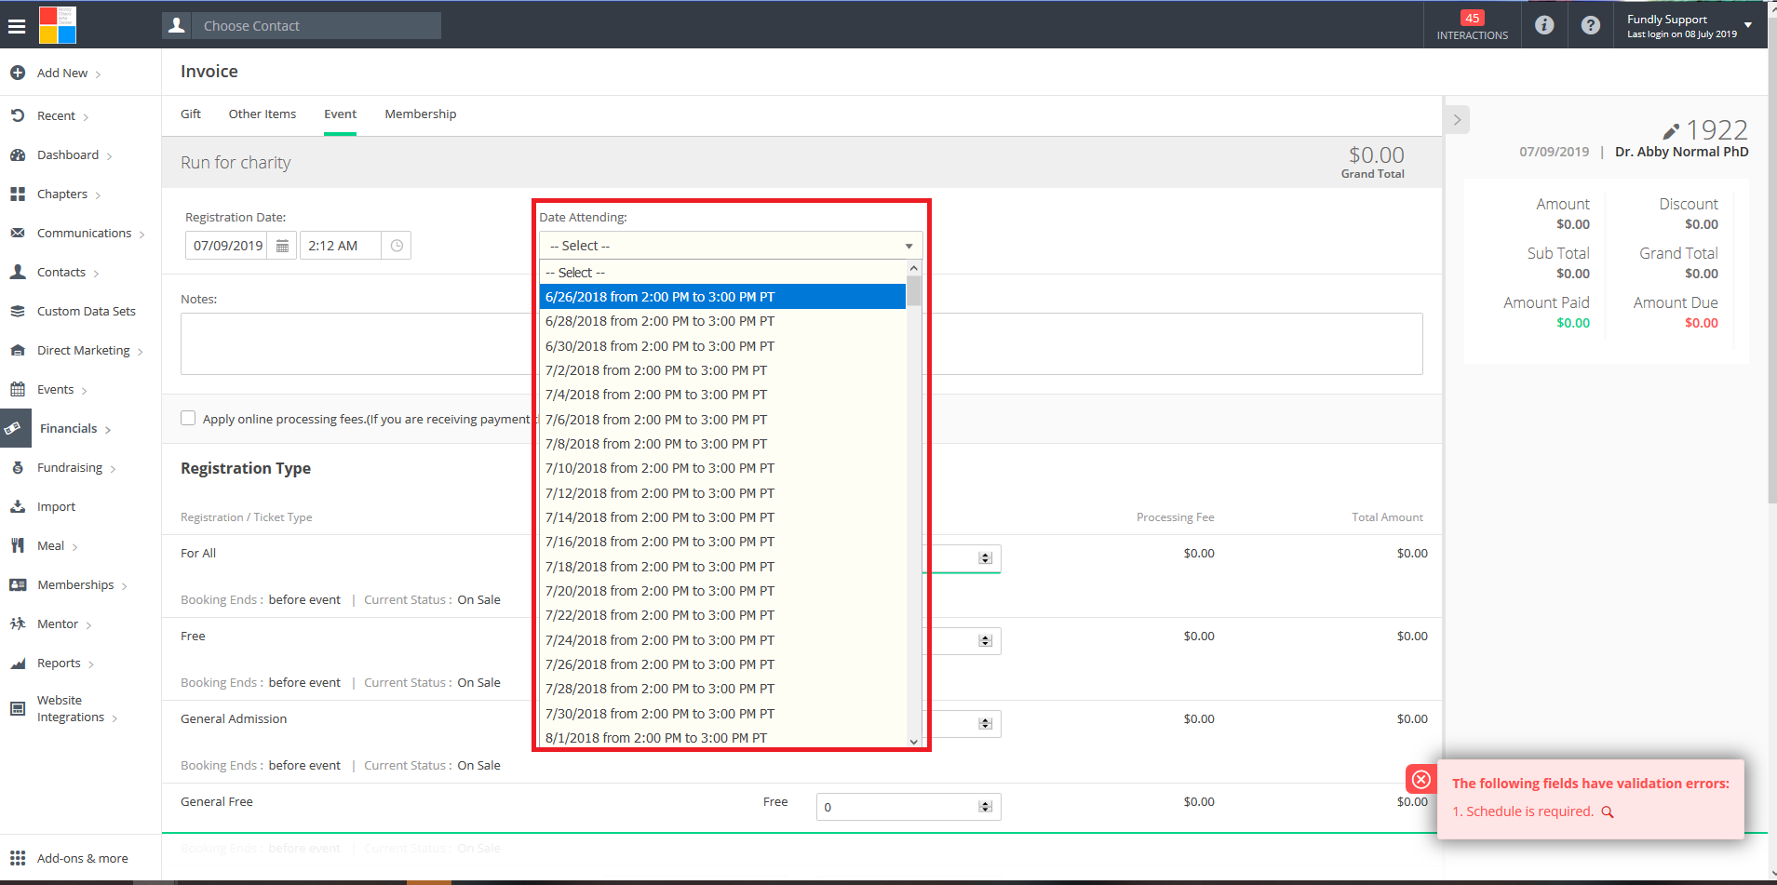
Task: Click the Reports chart icon
Action: click(18, 663)
